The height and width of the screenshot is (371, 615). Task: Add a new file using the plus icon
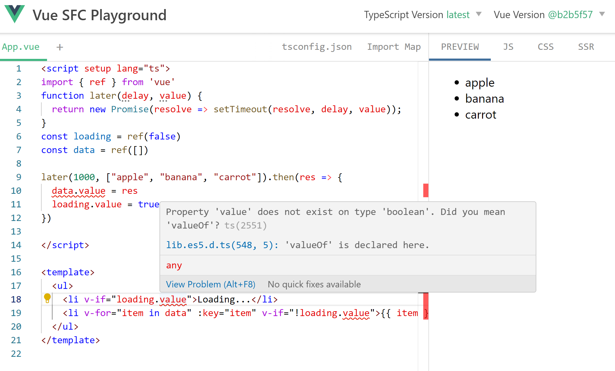59,47
